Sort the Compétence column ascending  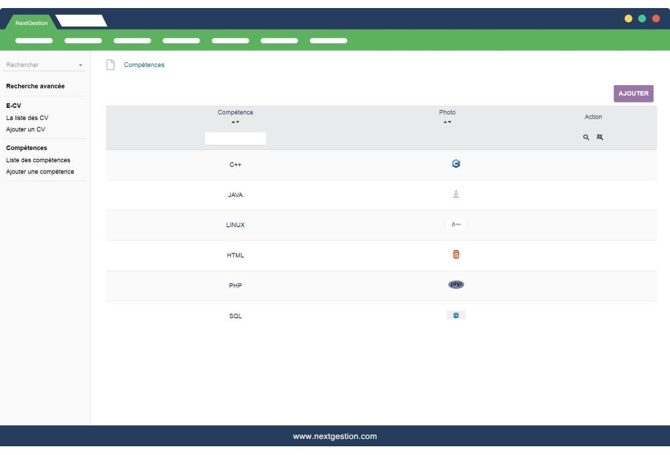[x=232, y=121]
